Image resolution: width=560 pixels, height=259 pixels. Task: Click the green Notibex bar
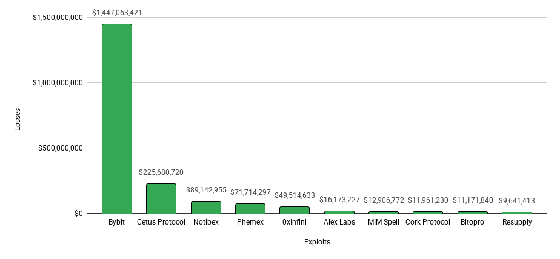205,207
